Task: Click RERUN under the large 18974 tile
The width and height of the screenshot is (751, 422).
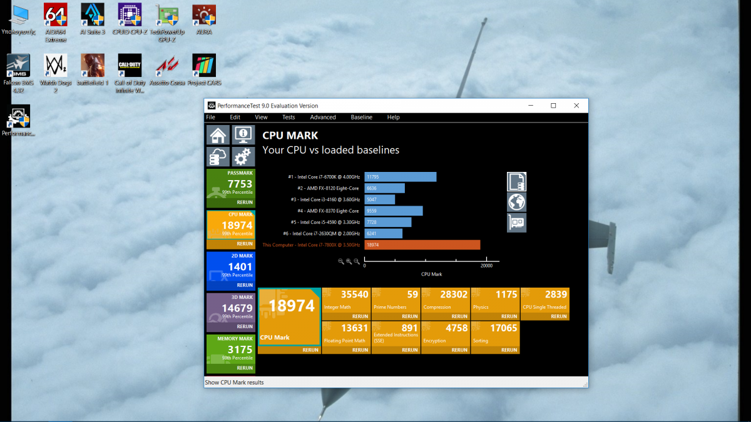Action: pos(310,350)
